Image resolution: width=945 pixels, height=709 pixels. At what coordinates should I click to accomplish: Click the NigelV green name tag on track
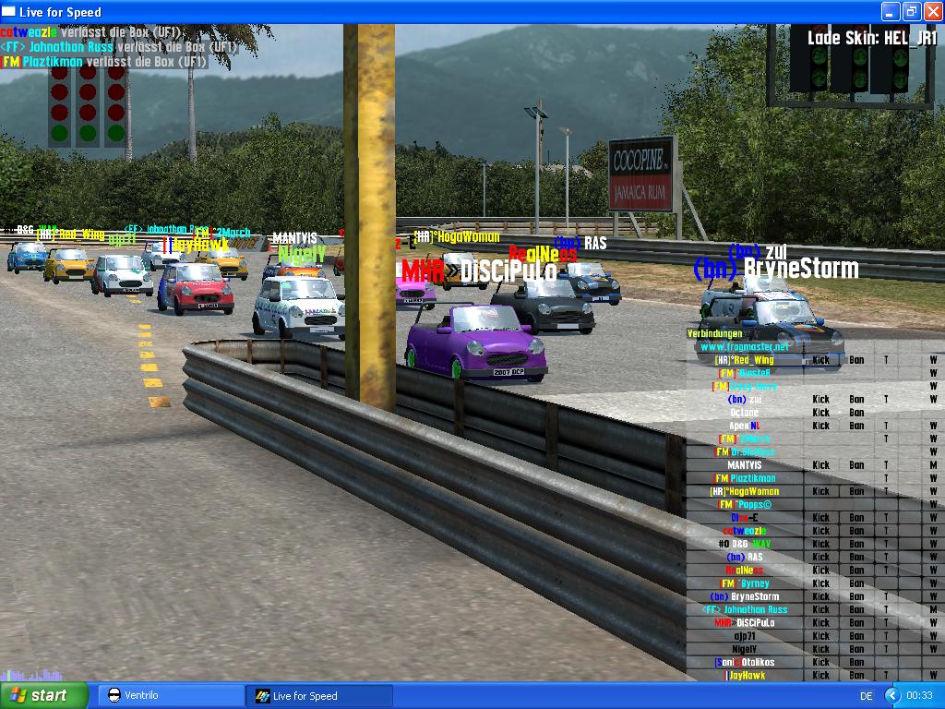[302, 255]
